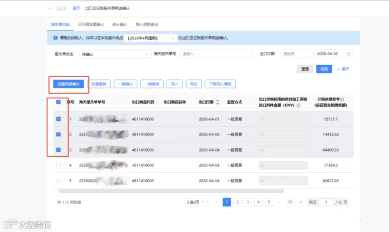Click the 出口商品名称 column header

[175, 102]
